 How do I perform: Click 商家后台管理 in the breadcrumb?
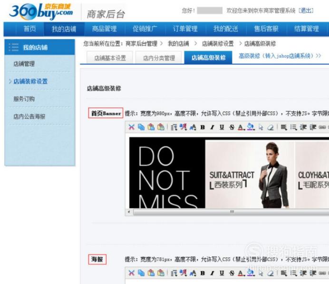[x=141, y=44]
